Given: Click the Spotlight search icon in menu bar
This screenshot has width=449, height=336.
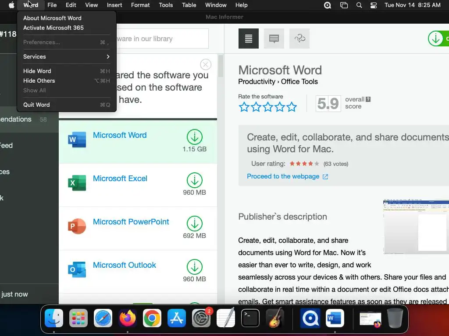Looking at the screenshot, I should pos(359,5).
